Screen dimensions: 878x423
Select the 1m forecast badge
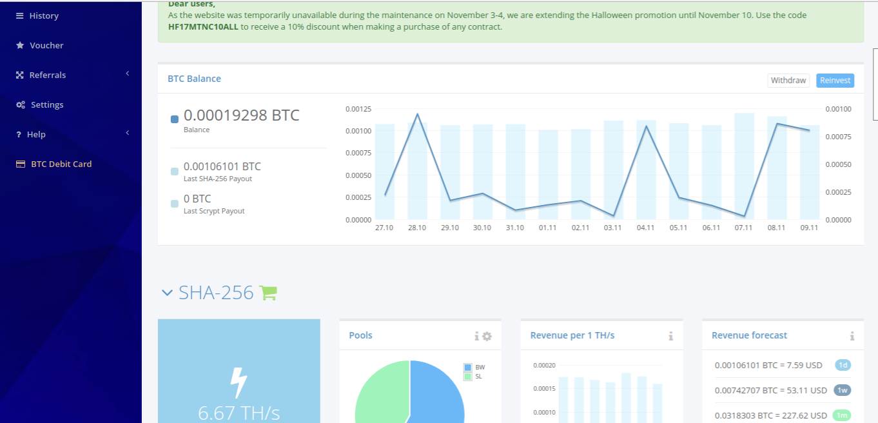tap(841, 415)
